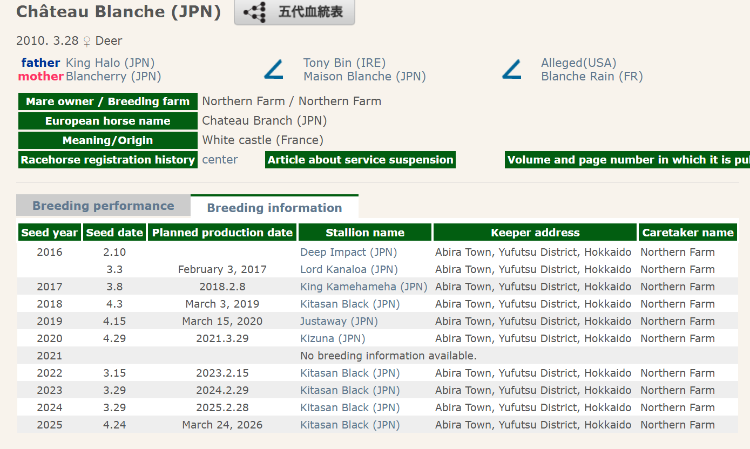Open Kitasan Black link in 2025 row
750x449 pixels.
click(350, 425)
